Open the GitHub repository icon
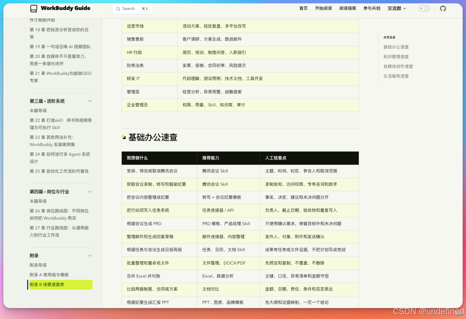The width and height of the screenshot is (466, 319). (443, 9)
